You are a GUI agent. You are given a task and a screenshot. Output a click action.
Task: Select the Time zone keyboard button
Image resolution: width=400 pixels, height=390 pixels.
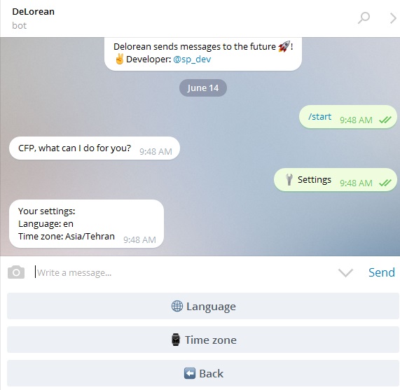203,340
